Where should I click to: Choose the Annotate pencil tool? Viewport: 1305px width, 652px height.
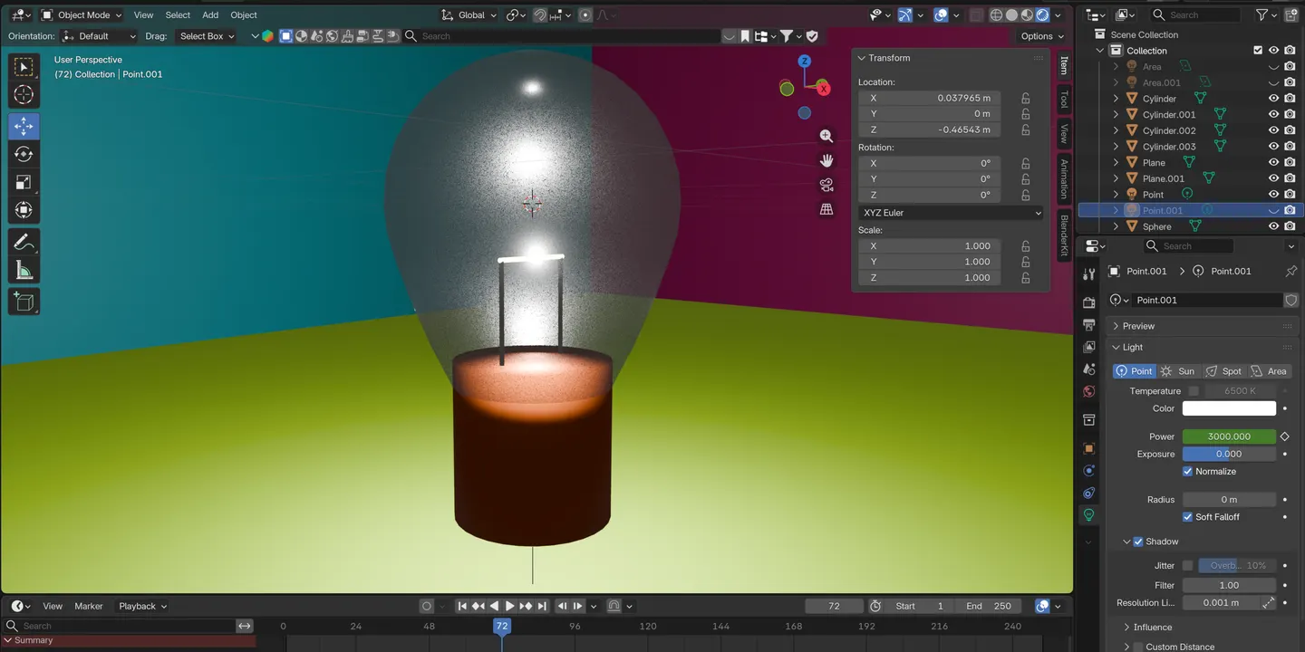point(24,242)
